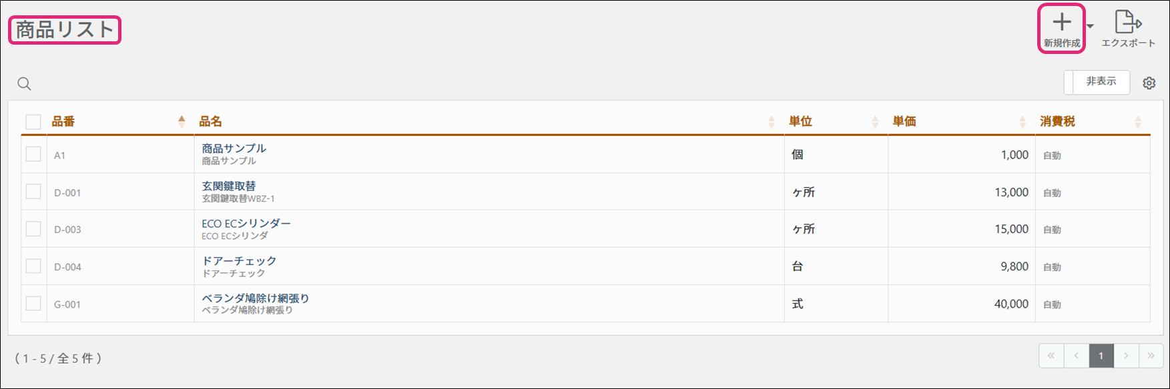Sort by 品番 column arrow

182,121
